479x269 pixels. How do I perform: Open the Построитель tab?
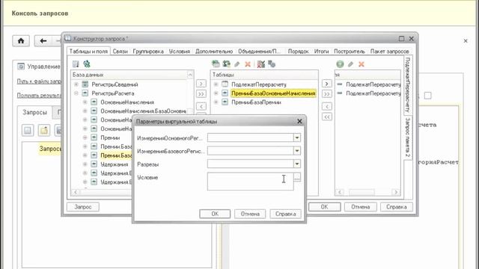[350, 52]
